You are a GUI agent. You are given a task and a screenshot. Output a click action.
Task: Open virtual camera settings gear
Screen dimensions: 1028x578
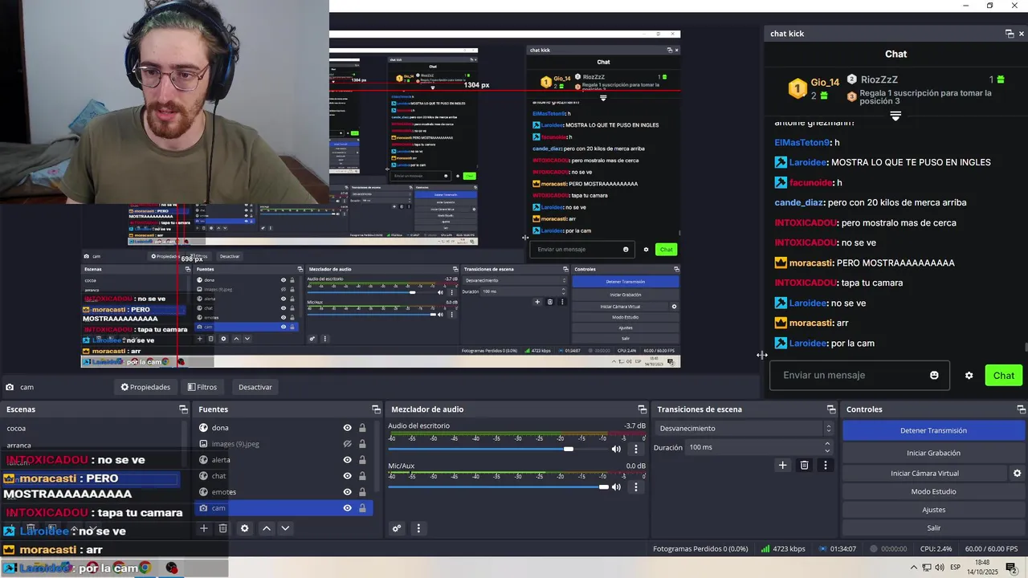click(1017, 474)
